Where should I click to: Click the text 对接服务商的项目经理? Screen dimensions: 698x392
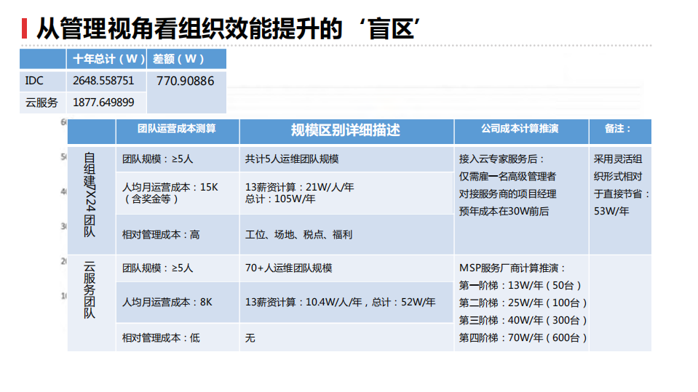(507, 194)
